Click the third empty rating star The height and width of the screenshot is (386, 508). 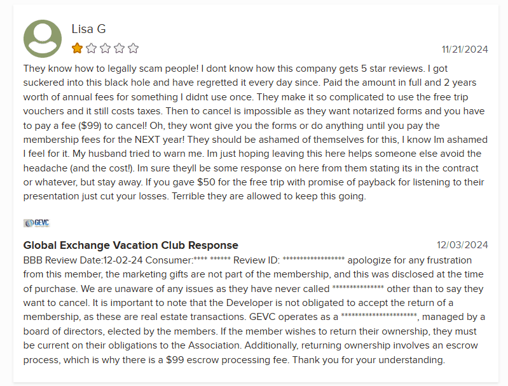tap(105, 48)
